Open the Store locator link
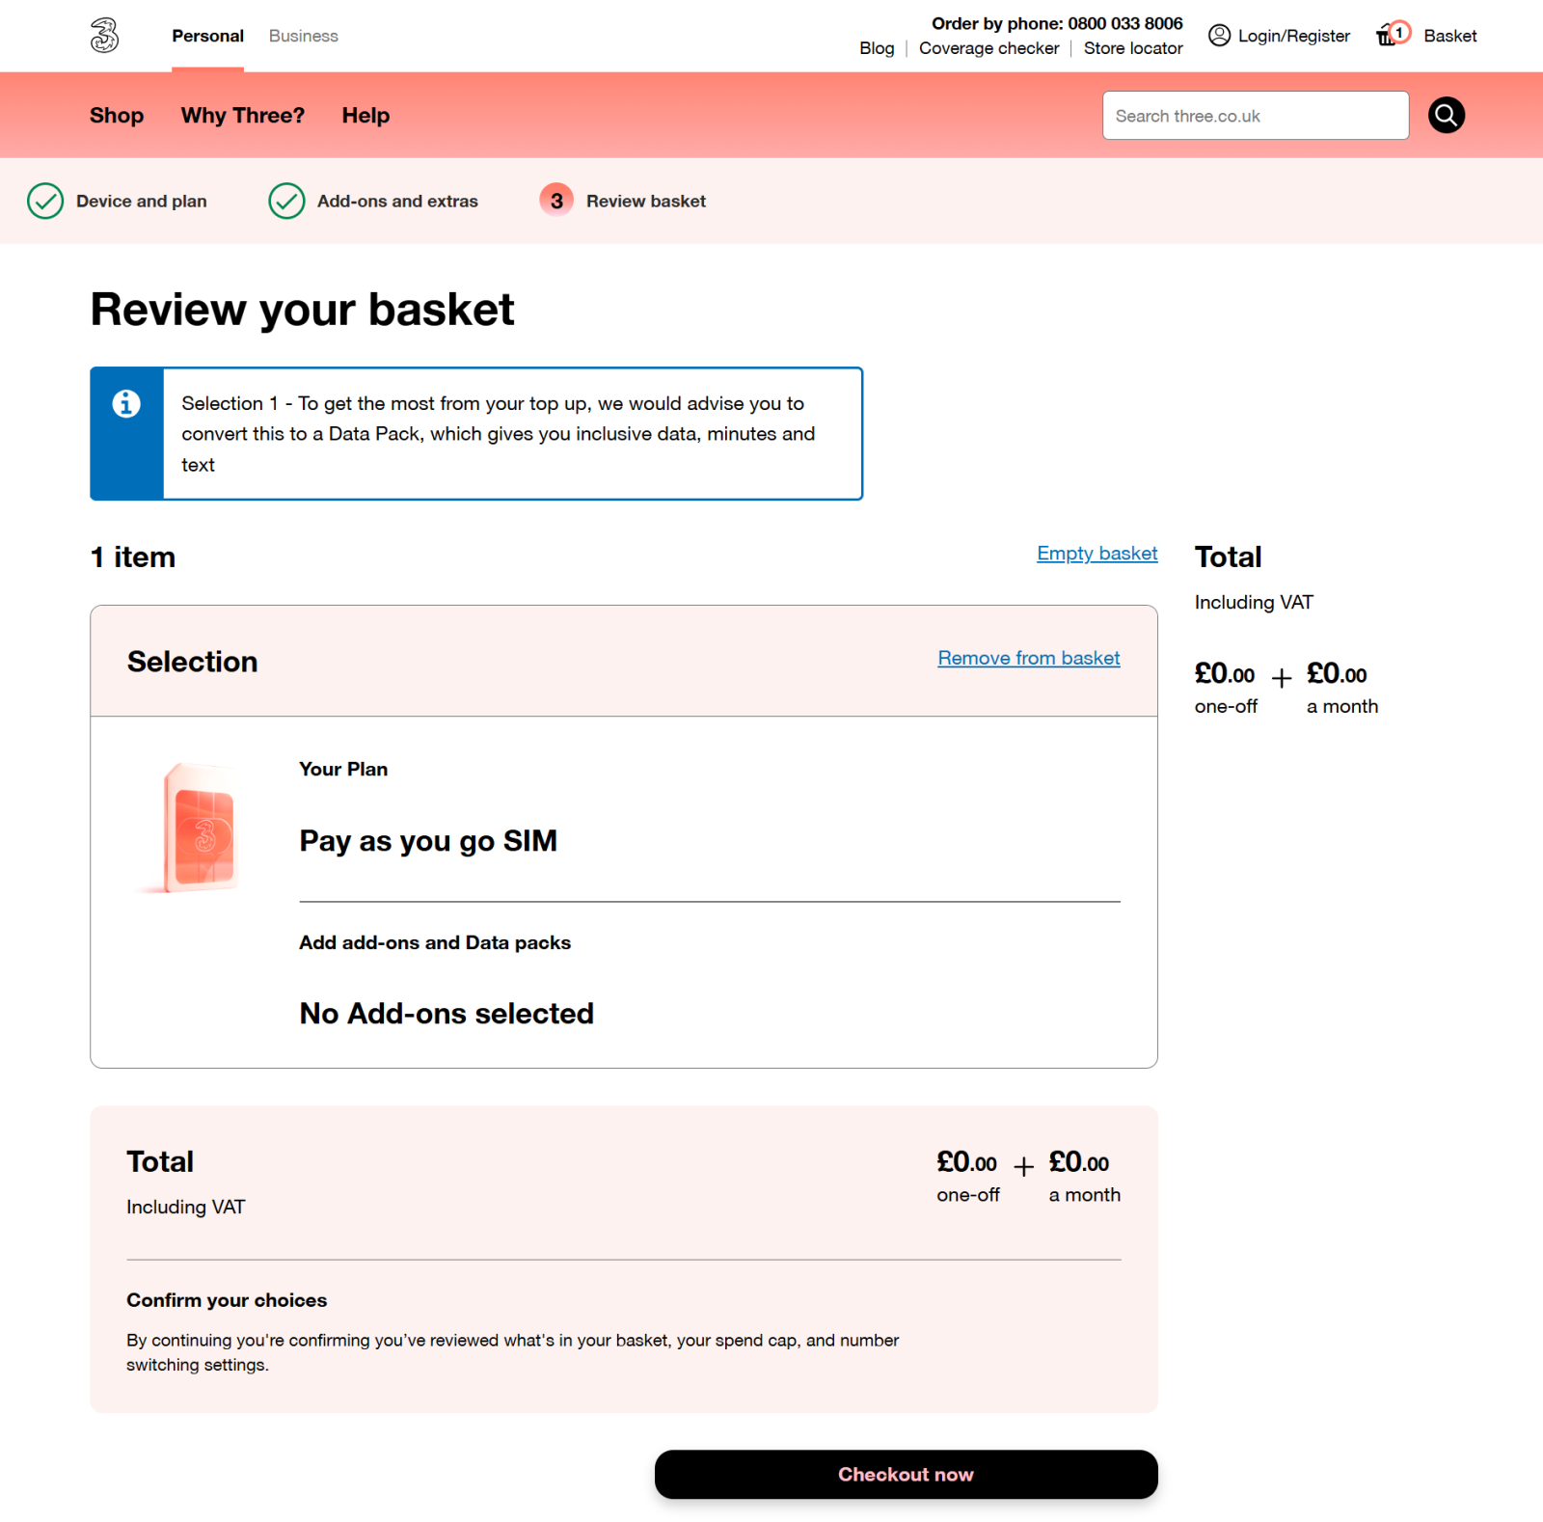 coord(1132,48)
